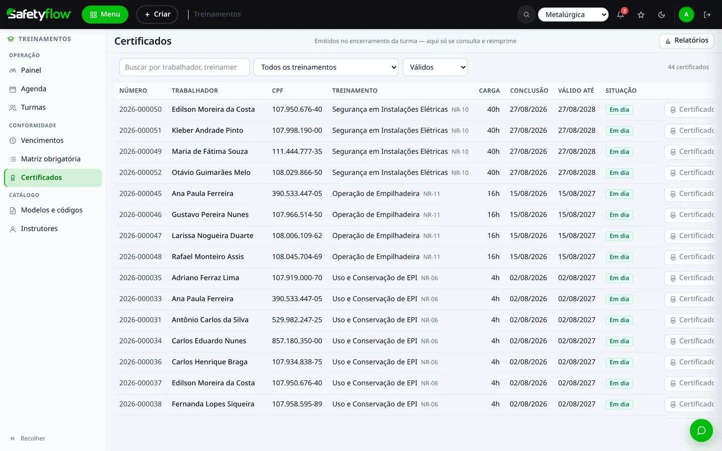Open Relatórios button
This screenshot has width=722, height=451.
click(x=686, y=41)
